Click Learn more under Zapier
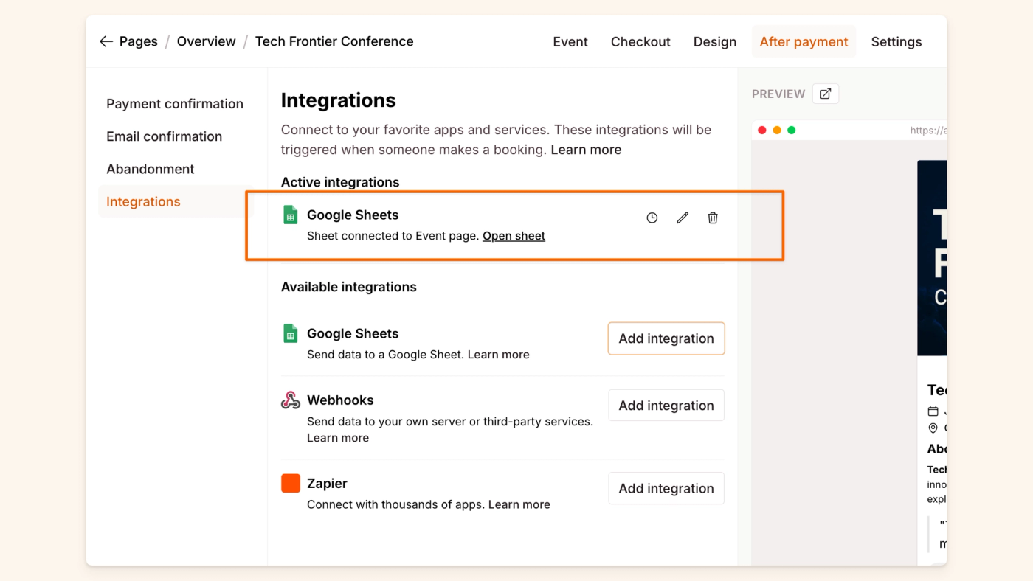The width and height of the screenshot is (1033, 581). tap(519, 505)
